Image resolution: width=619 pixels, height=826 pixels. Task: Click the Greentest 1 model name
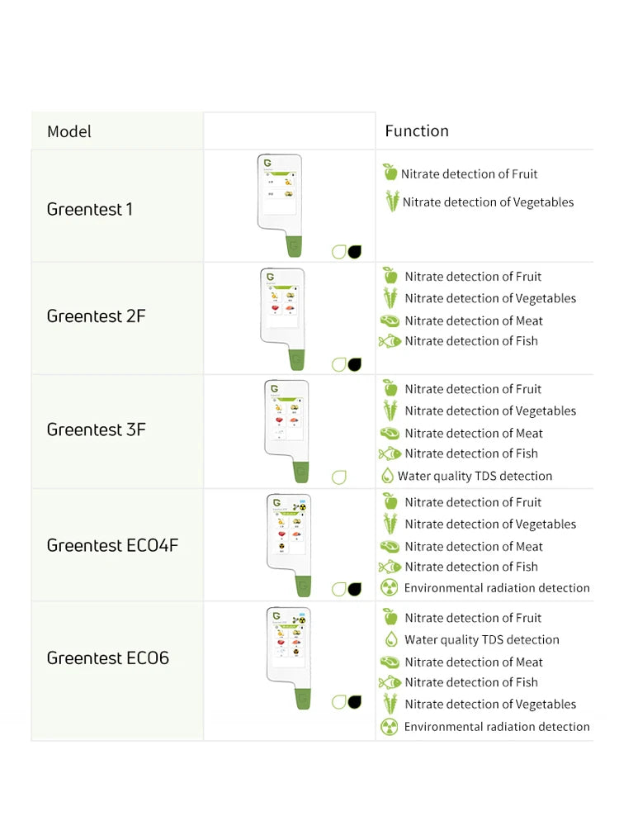tap(90, 209)
